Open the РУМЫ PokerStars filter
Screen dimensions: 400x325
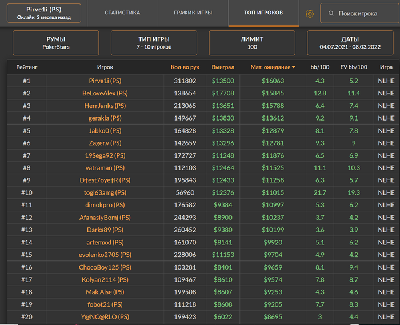pyautogui.click(x=56, y=43)
